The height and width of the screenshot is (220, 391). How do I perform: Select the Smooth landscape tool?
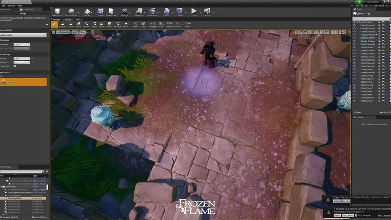pos(62,24)
